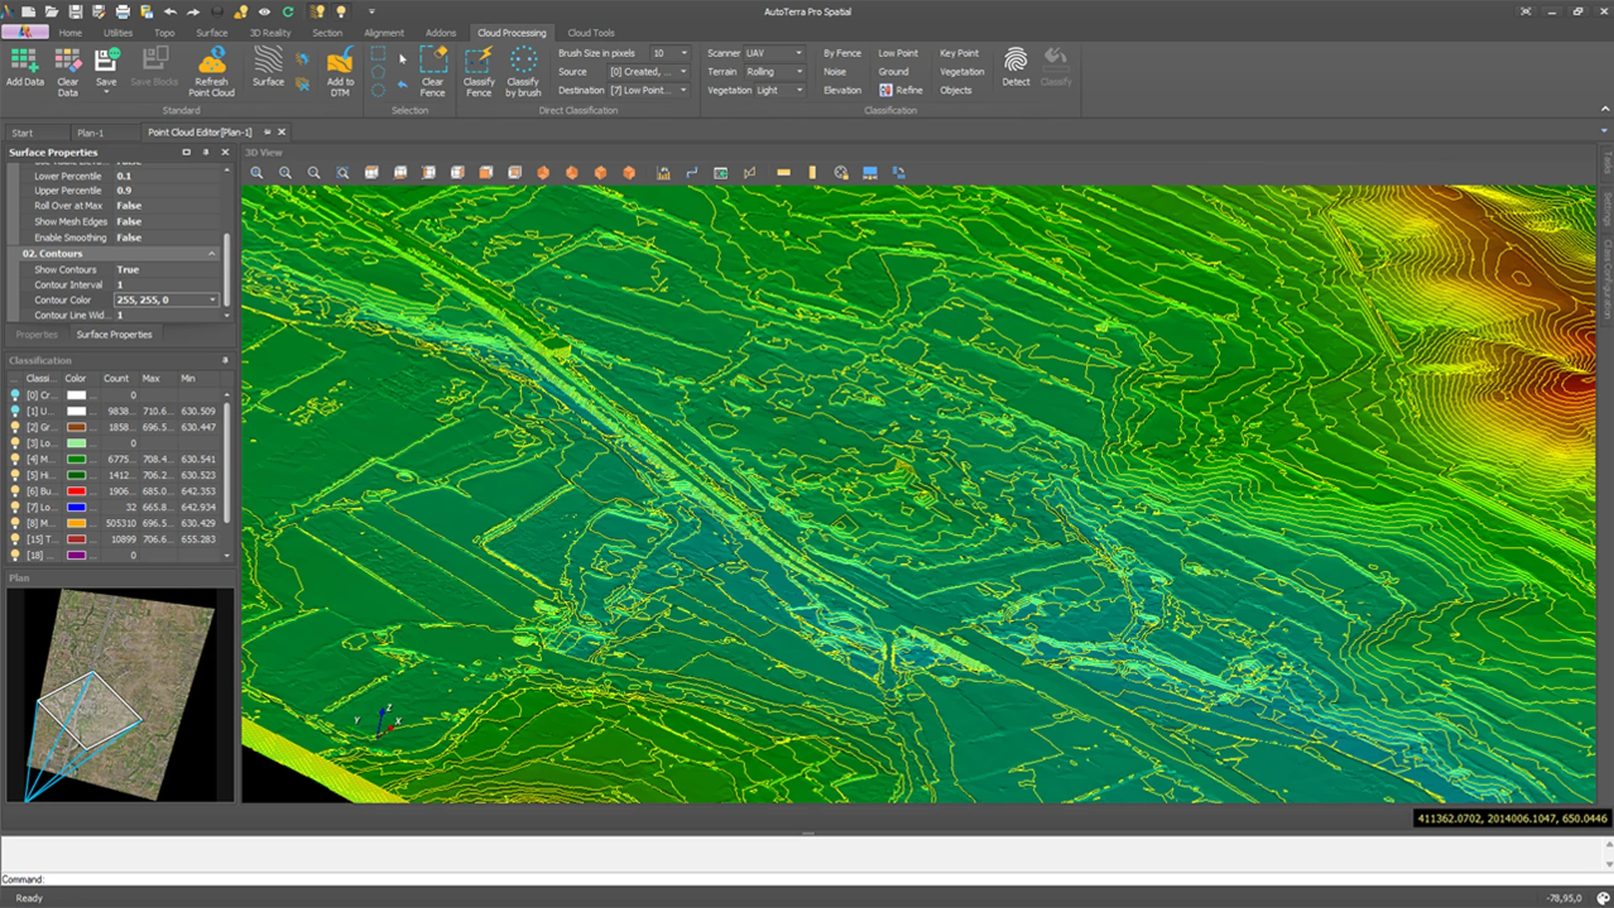
Task: Click the redo arrow in quick access toolbar
Action: click(193, 12)
